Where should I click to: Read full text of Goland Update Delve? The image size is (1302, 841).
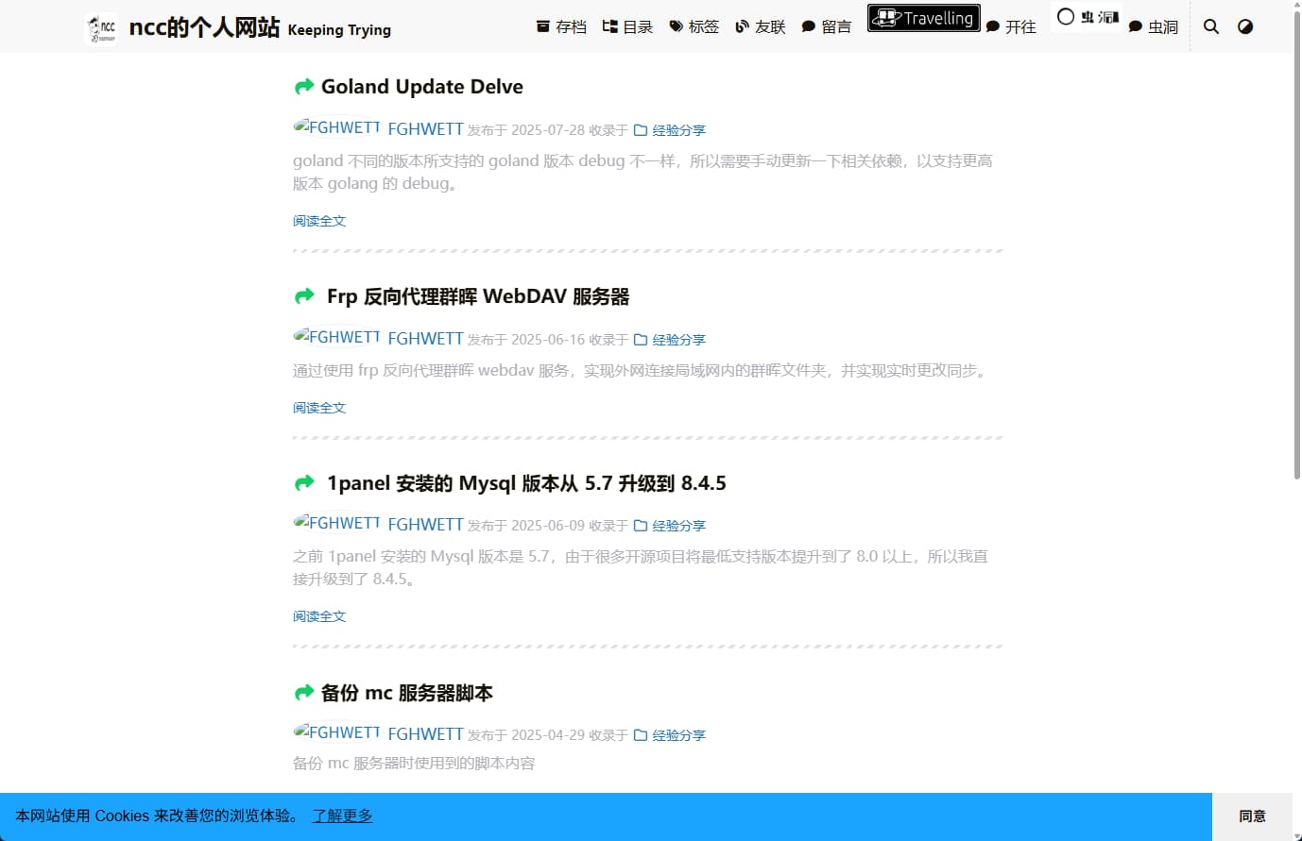pos(319,221)
